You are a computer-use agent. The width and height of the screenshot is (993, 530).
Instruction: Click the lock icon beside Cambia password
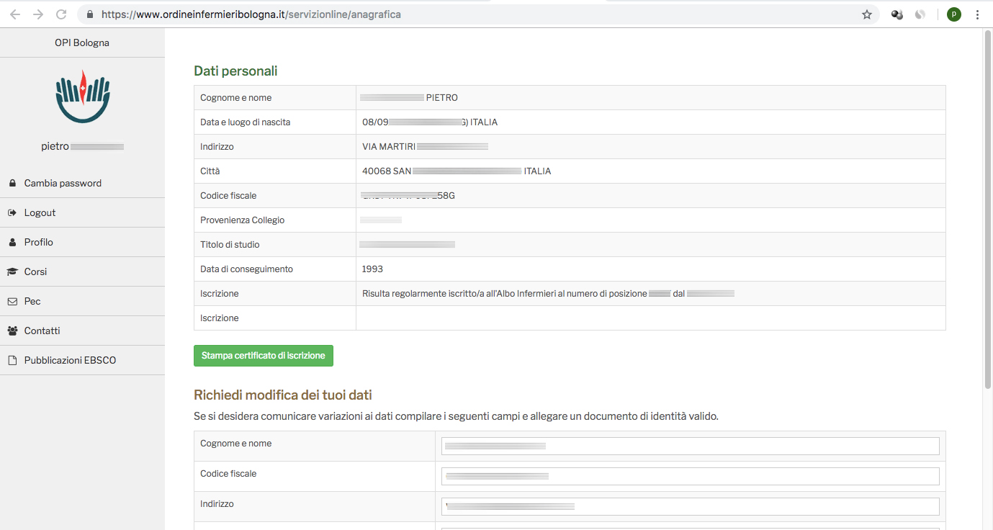tap(12, 184)
